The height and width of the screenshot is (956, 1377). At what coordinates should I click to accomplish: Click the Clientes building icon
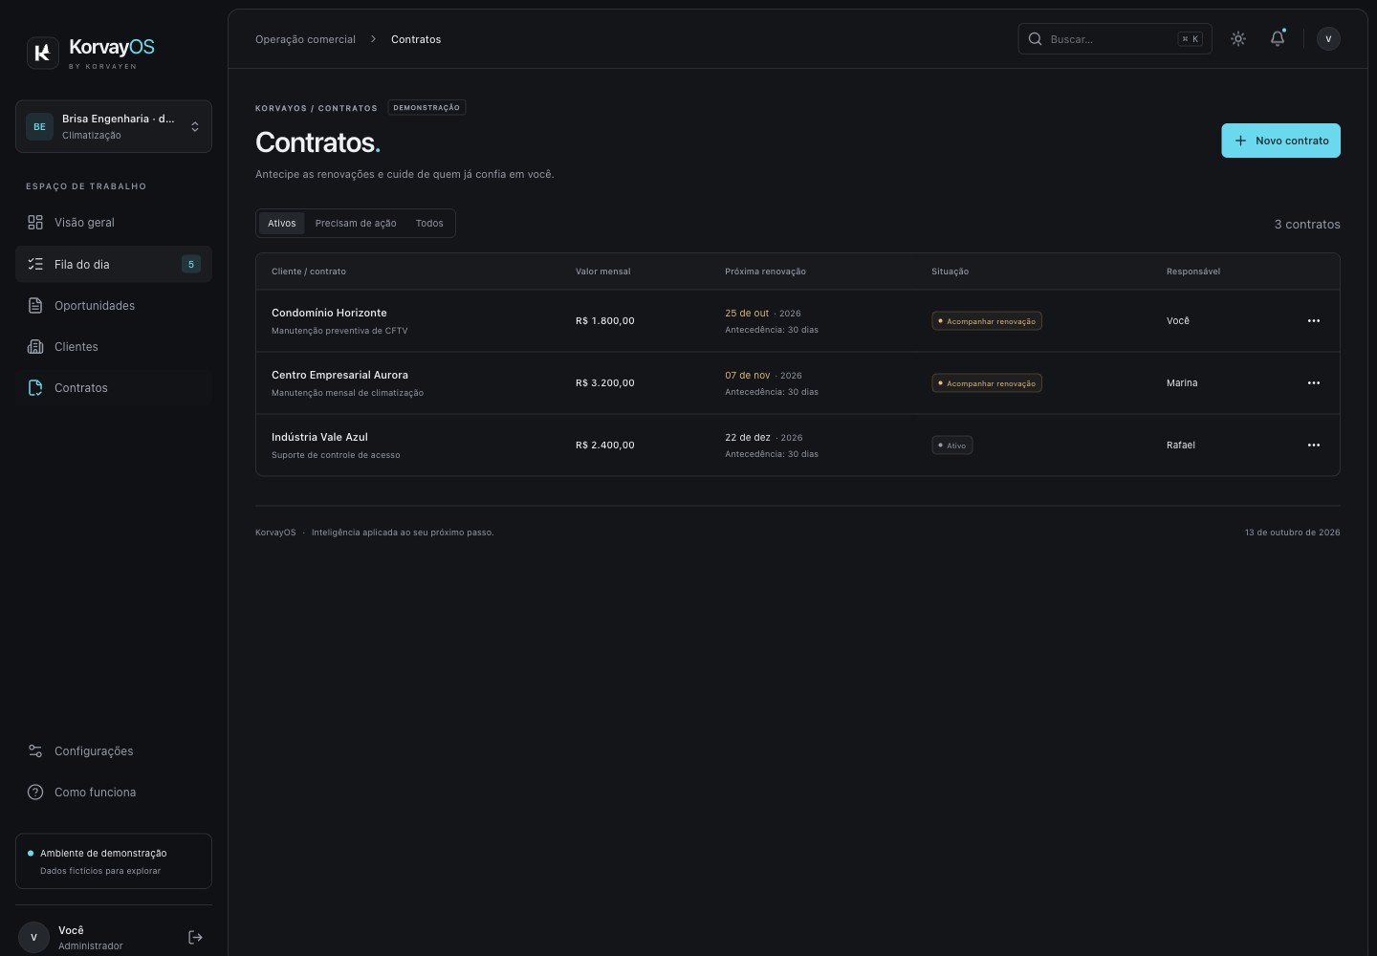35,346
